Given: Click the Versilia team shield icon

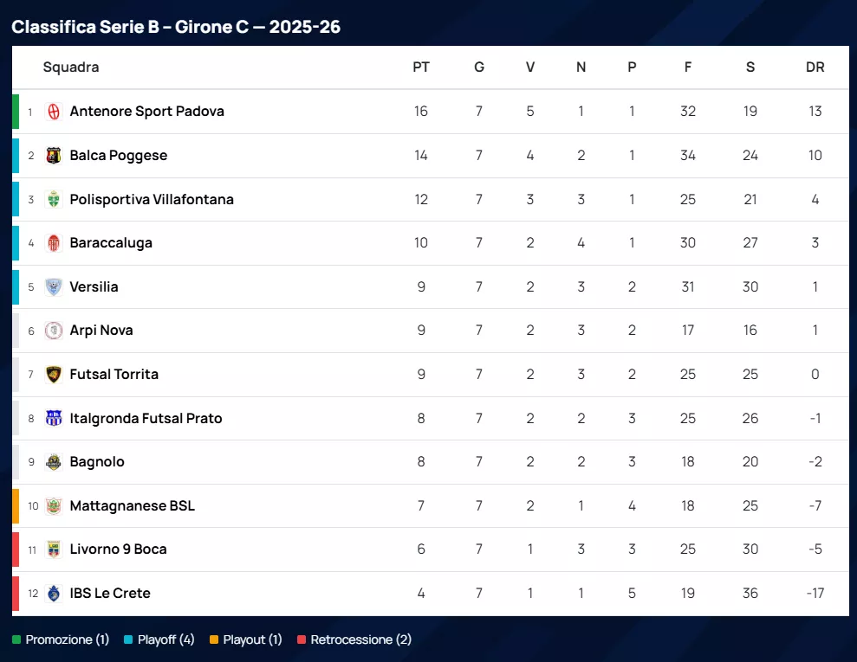Looking at the screenshot, I should 54,287.
